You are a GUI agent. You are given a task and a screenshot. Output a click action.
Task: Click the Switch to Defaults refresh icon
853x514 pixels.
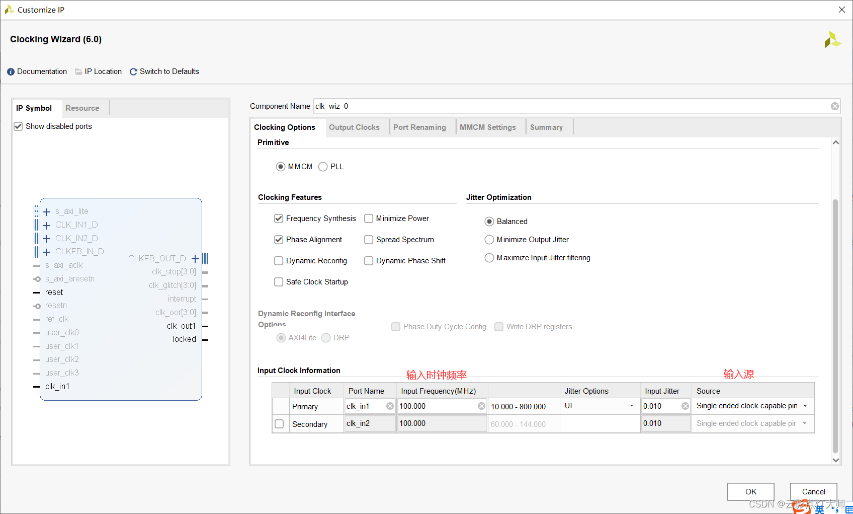click(x=133, y=72)
